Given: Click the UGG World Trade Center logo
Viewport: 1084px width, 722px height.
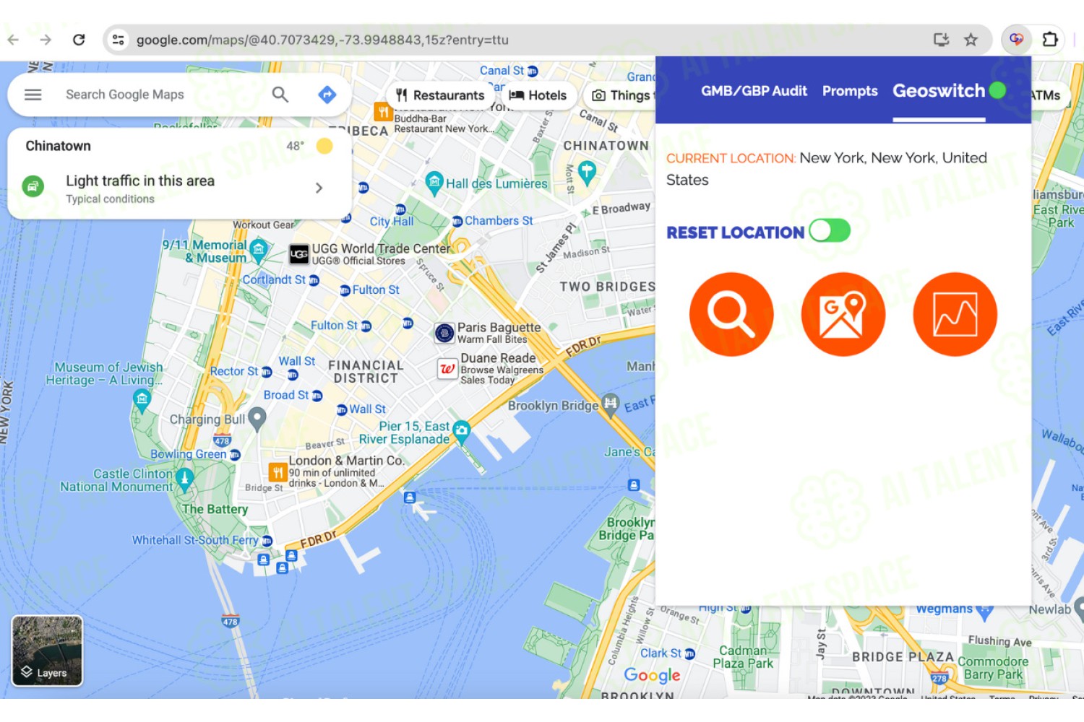Looking at the screenshot, I should click(x=299, y=254).
